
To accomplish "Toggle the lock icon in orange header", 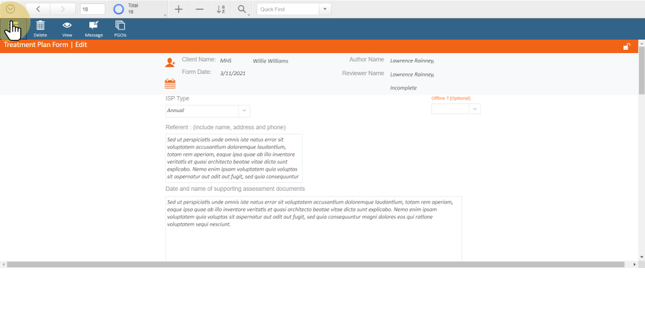I will coord(626,46).
